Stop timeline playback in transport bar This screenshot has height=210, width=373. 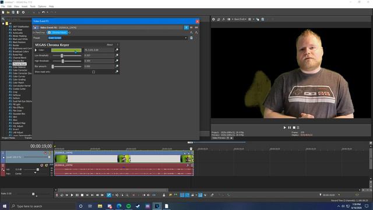[82, 195]
